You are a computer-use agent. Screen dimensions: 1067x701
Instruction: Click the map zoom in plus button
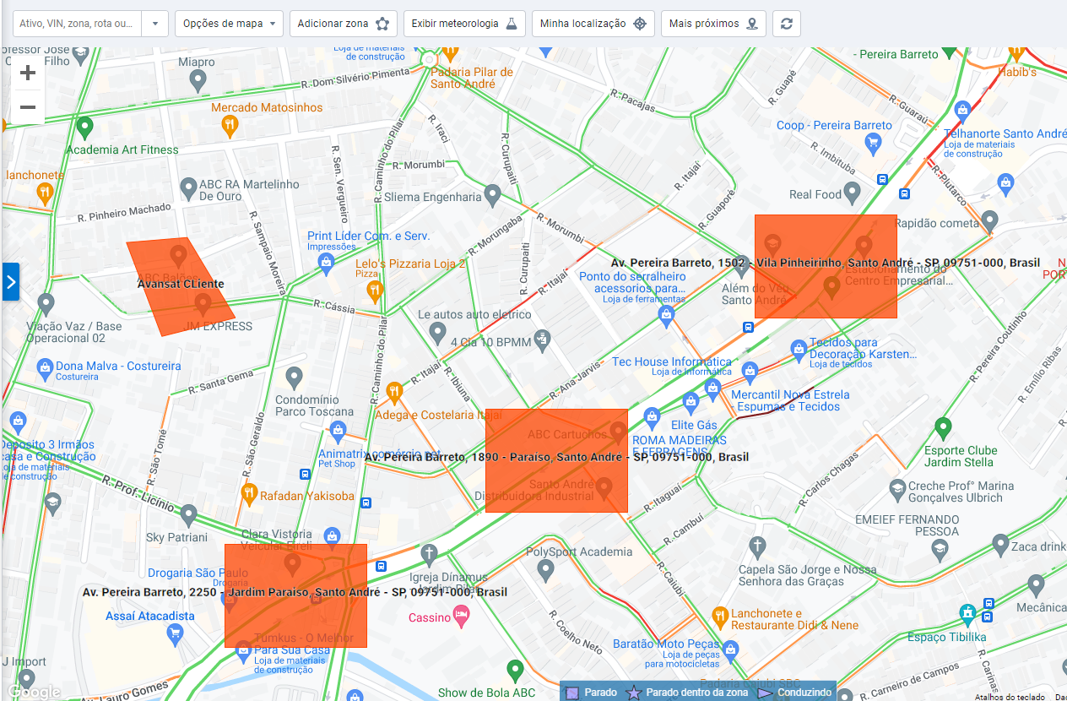28,73
